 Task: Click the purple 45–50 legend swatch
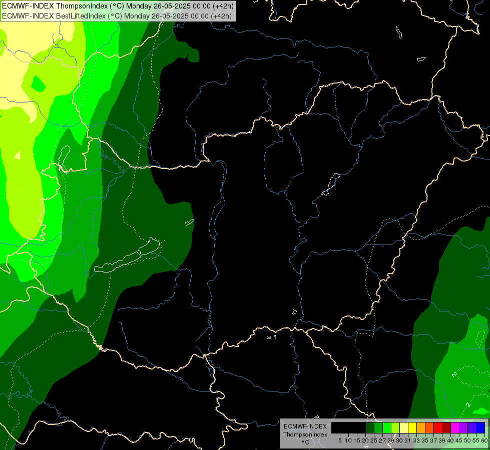463,427
